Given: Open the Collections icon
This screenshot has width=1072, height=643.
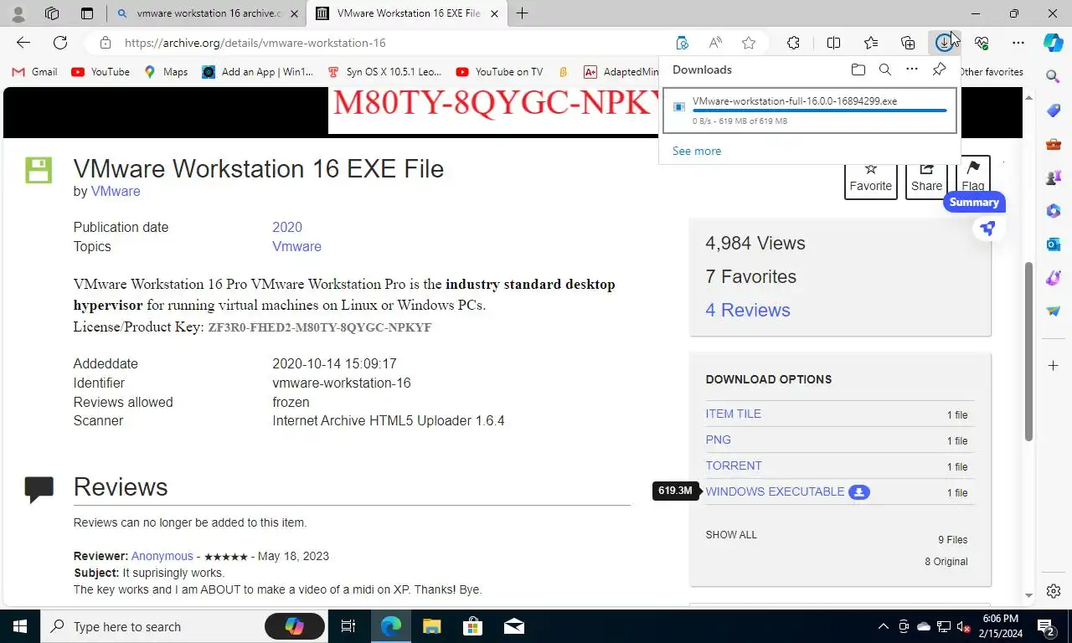Looking at the screenshot, I should (908, 43).
